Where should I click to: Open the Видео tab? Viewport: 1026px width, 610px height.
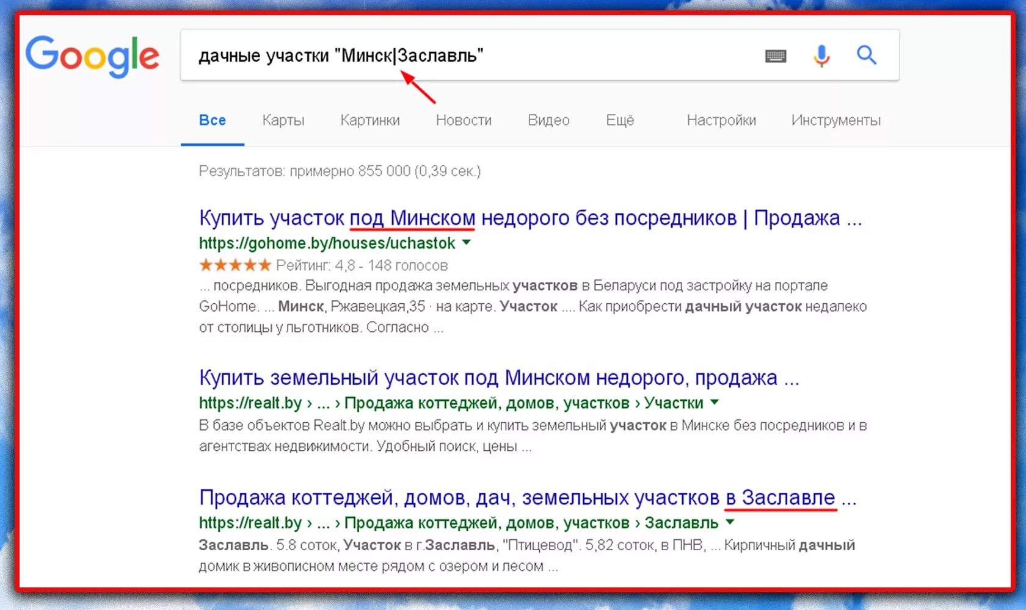548,120
